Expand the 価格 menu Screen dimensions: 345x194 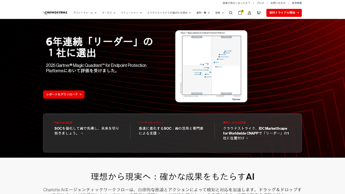click(x=219, y=13)
